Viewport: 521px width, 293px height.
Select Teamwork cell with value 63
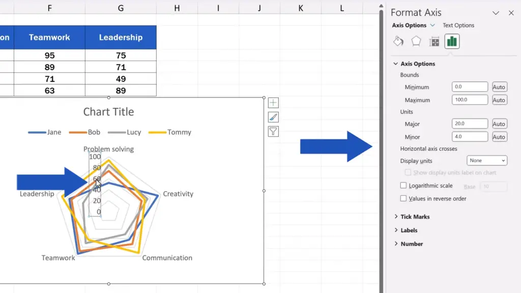[49, 91]
